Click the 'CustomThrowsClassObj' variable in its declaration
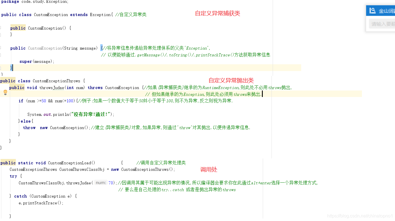 click(x=82, y=169)
